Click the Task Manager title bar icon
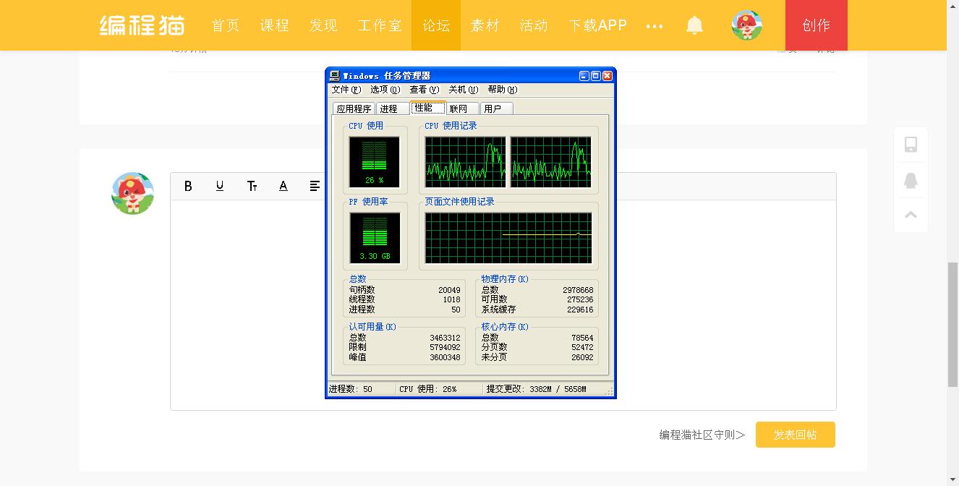Screen dimensions: 959x486 click(334, 75)
